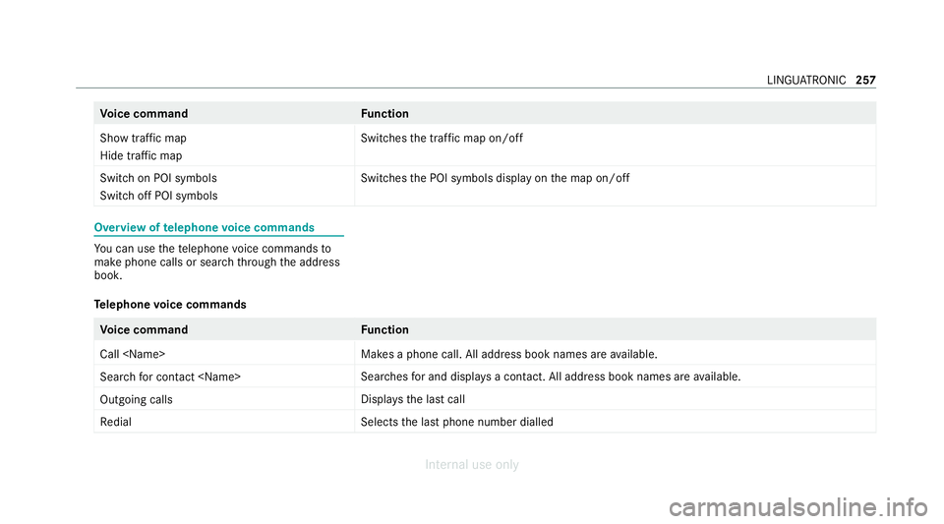The width and height of the screenshot is (944, 524).
Task: Click the 'Internal use only' footer text
Action: pyautogui.click(x=472, y=464)
